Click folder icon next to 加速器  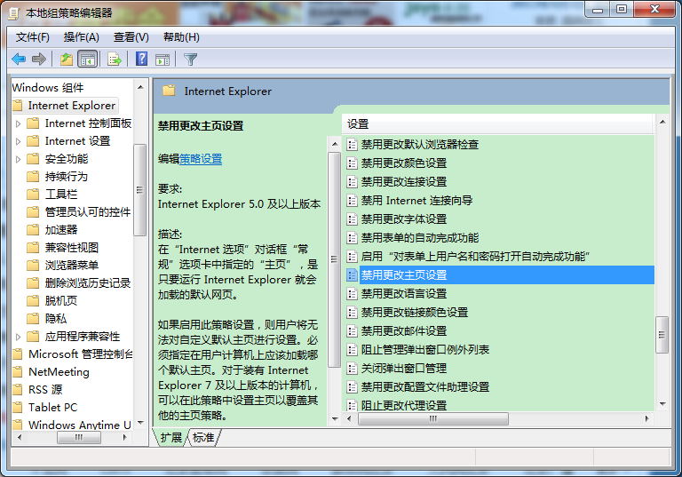(x=33, y=229)
